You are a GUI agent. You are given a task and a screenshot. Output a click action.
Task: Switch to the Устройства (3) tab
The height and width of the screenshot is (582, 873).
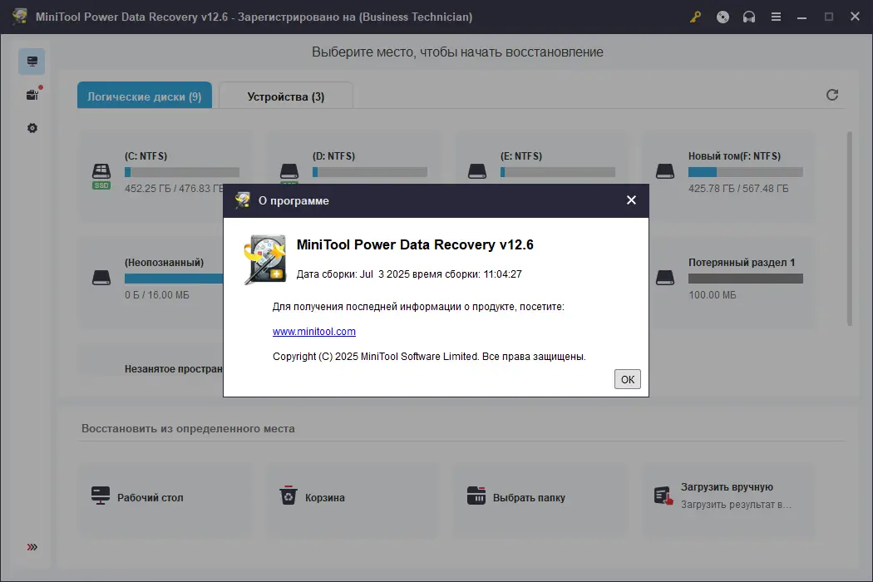(286, 96)
